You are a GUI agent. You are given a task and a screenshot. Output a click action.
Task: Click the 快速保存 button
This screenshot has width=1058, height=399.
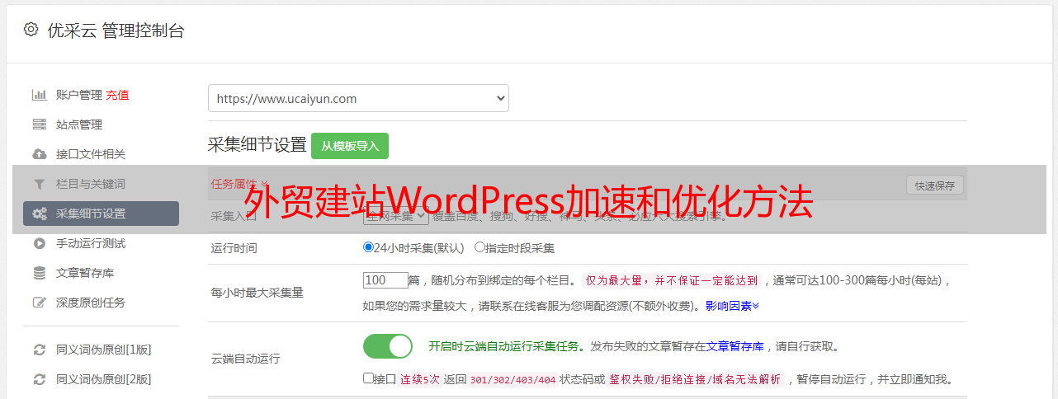pyautogui.click(x=935, y=185)
